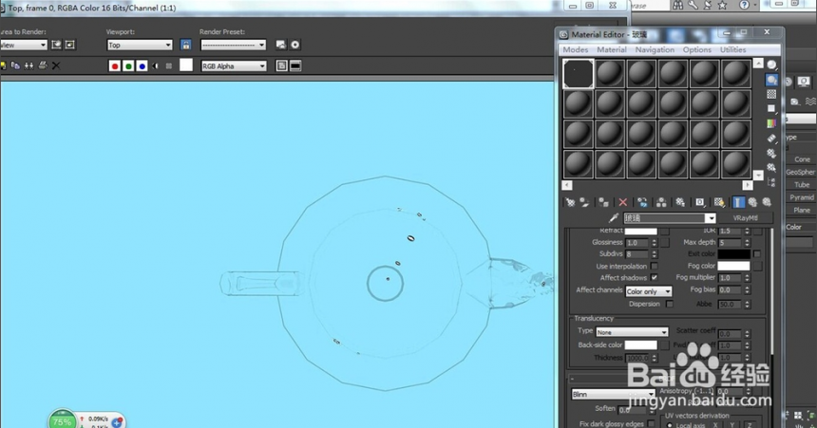Toggle Display Alpha Channel icon
This screenshot has height=428, width=817.
click(x=155, y=66)
